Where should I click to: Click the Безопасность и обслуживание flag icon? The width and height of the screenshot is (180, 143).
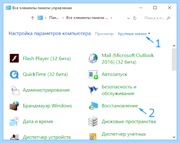pyautogui.click(x=93, y=90)
